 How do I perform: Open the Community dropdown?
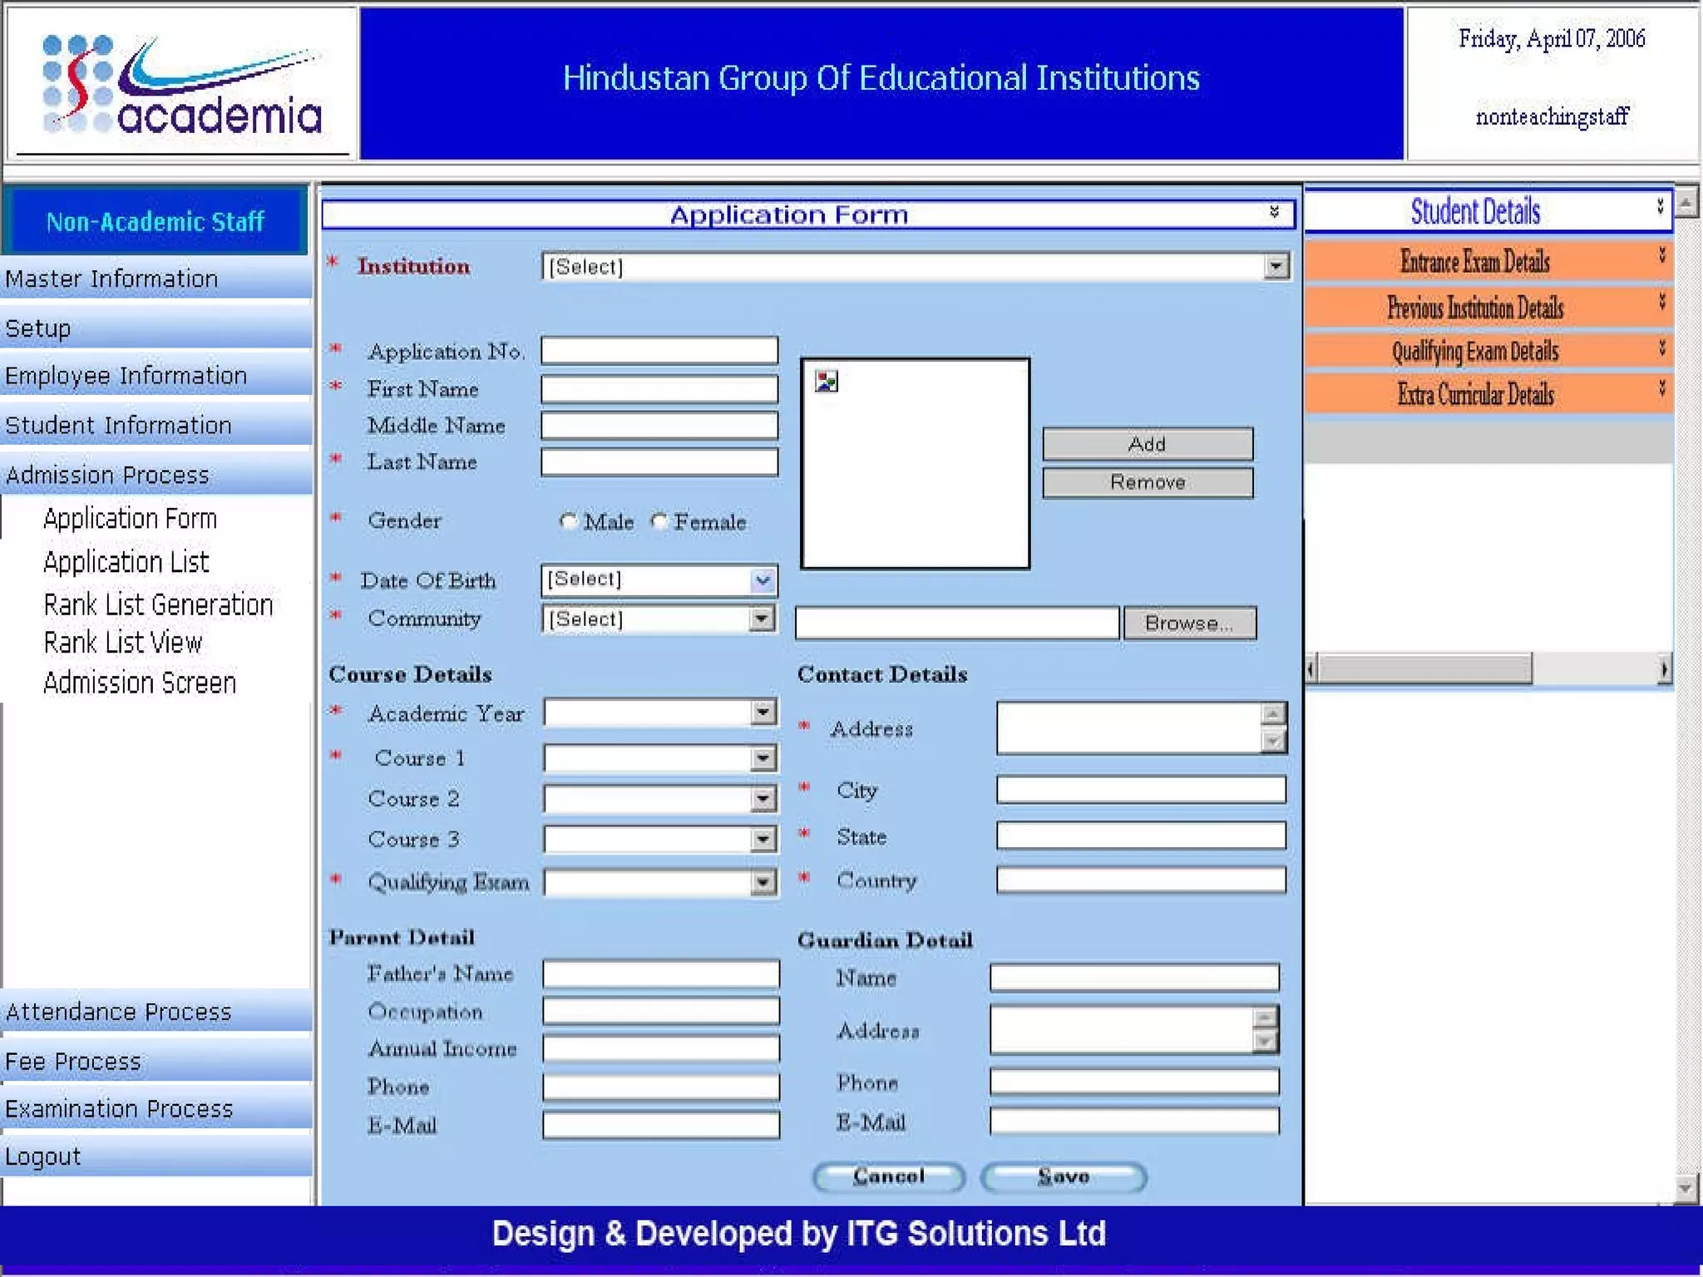(x=760, y=619)
